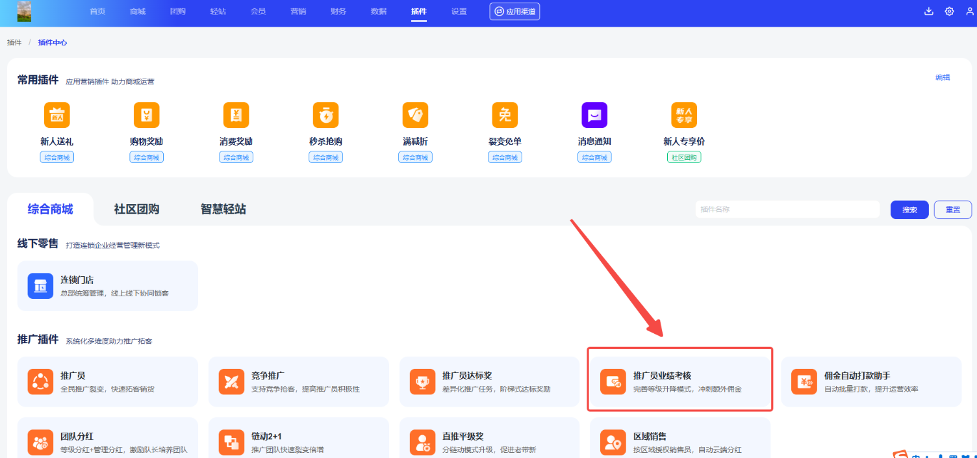
Task: Open the 商城 menu in navigation
Action: tap(138, 11)
